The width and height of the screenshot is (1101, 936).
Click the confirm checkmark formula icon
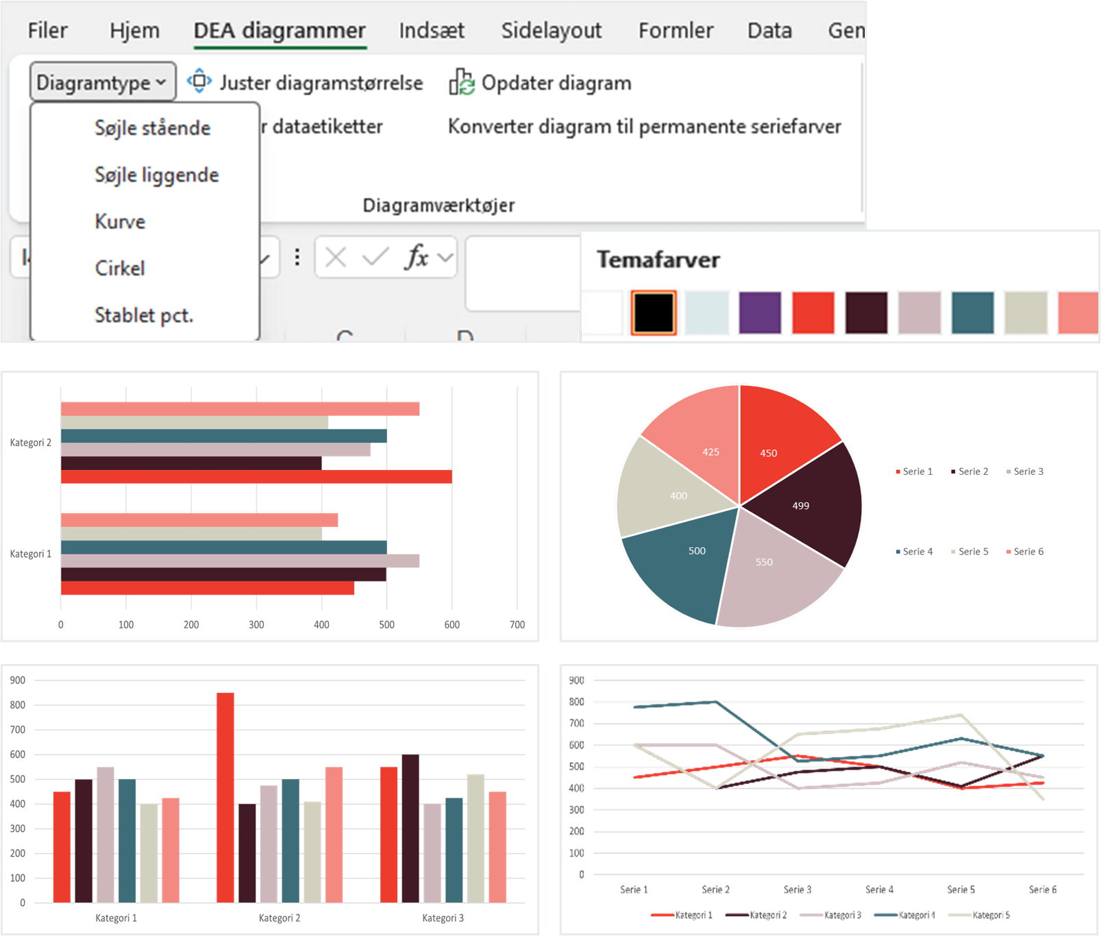coord(373,258)
